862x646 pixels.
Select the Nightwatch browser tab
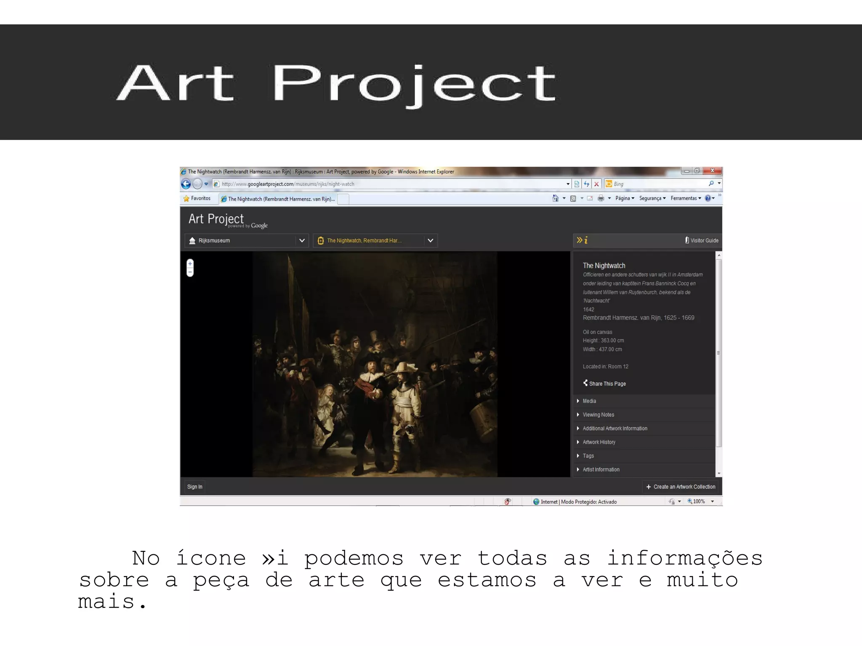[278, 199]
